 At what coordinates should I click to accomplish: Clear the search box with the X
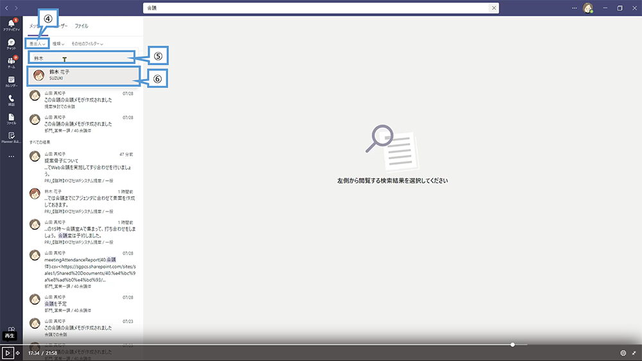click(494, 8)
